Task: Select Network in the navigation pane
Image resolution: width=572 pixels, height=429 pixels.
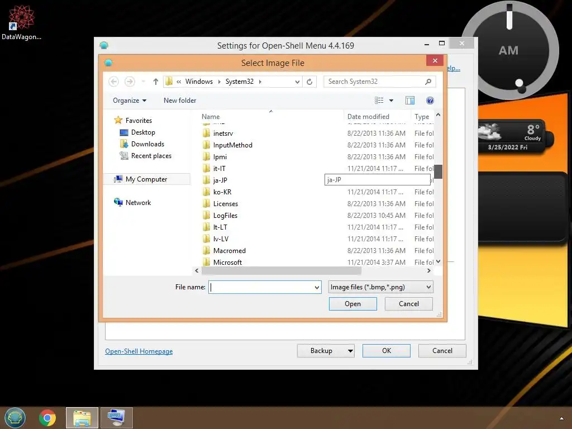Action: coord(138,202)
